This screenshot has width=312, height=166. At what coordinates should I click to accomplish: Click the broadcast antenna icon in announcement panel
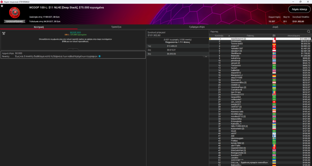coord(4,33)
